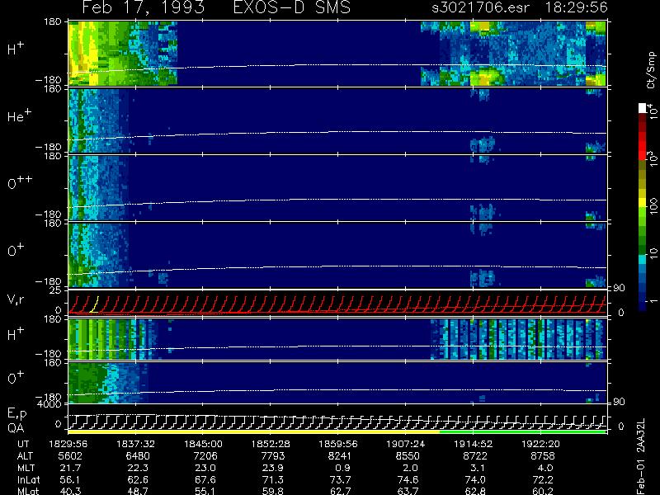The width and height of the screenshot is (660, 495).
Task: Click InLat value '74.6'
Action: click(x=408, y=479)
